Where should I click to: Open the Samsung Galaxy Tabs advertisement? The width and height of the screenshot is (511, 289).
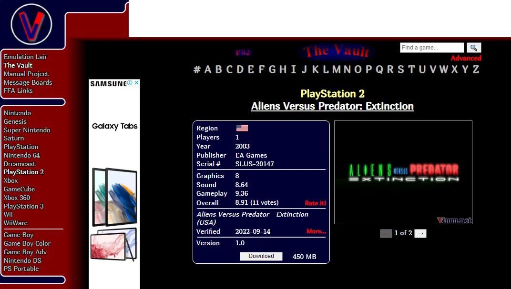click(x=114, y=184)
